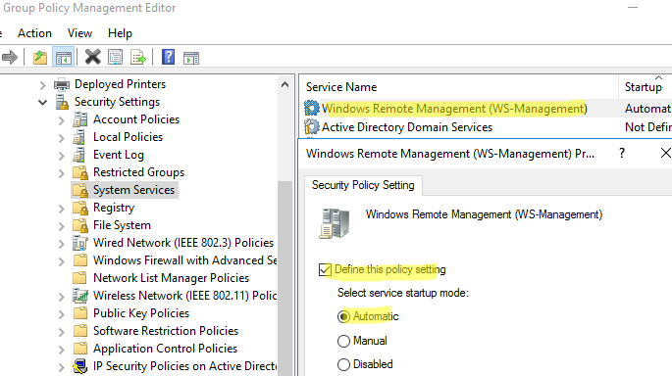Open the Action menu
Viewport: 672px width, 376px height.
click(34, 33)
